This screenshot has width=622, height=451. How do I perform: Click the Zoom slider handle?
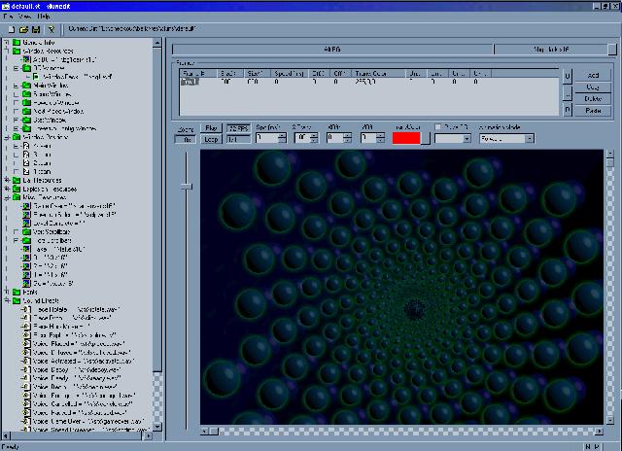(188, 187)
